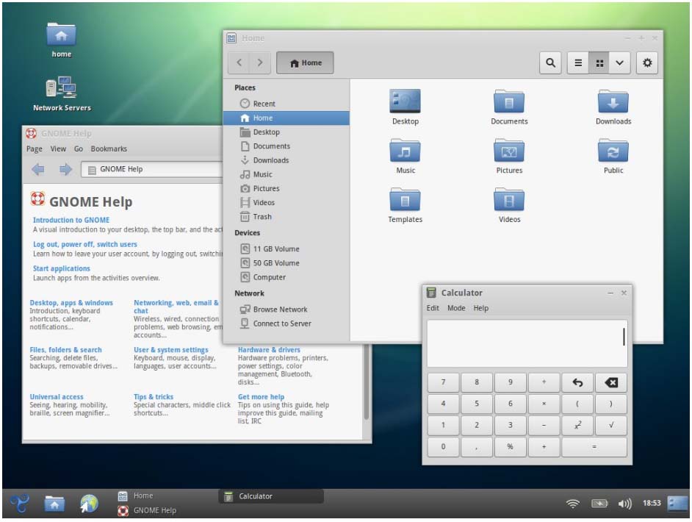Open GNOME Help Bookmarks menu
The image size is (692, 522).
tap(109, 149)
